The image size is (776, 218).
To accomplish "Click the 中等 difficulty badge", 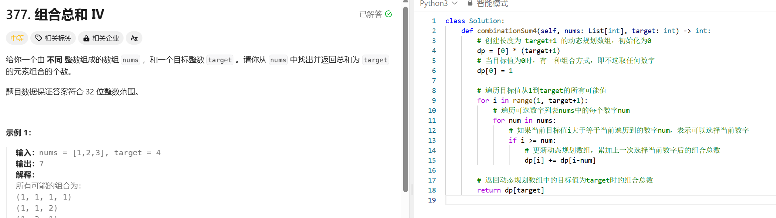I will pyautogui.click(x=17, y=38).
